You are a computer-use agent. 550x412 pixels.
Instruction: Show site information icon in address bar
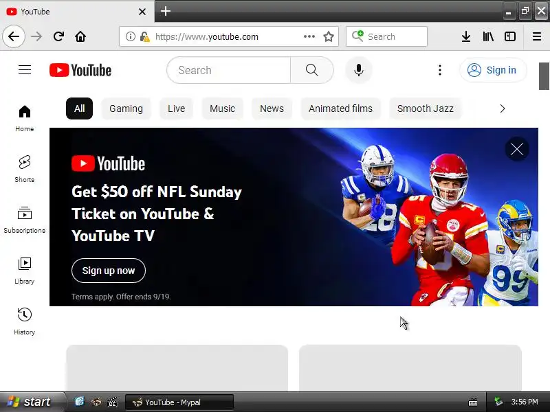point(130,36)
